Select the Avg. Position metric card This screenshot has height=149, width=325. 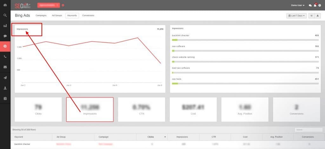click(x=245, y=110)
